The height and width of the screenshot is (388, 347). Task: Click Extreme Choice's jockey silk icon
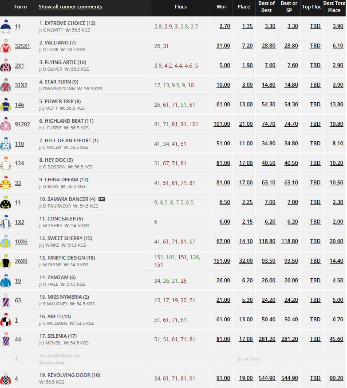coord(5,27)
